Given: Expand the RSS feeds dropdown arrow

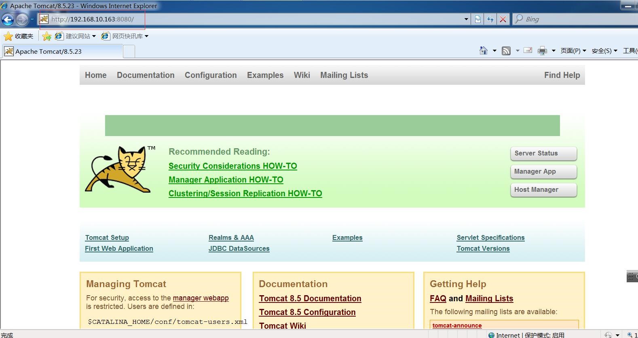Looking at the screenshot, I should pos(518,51).
